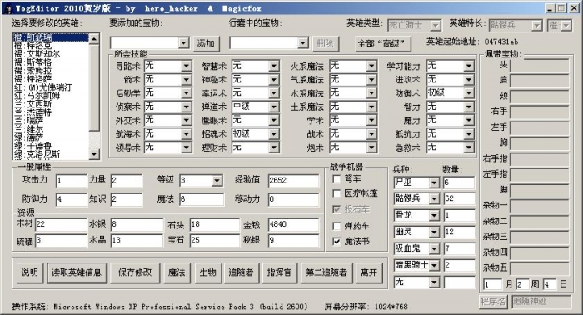The image size is (583, 315).
Task: Click the 保存修改 button
Action: (135, 272)
